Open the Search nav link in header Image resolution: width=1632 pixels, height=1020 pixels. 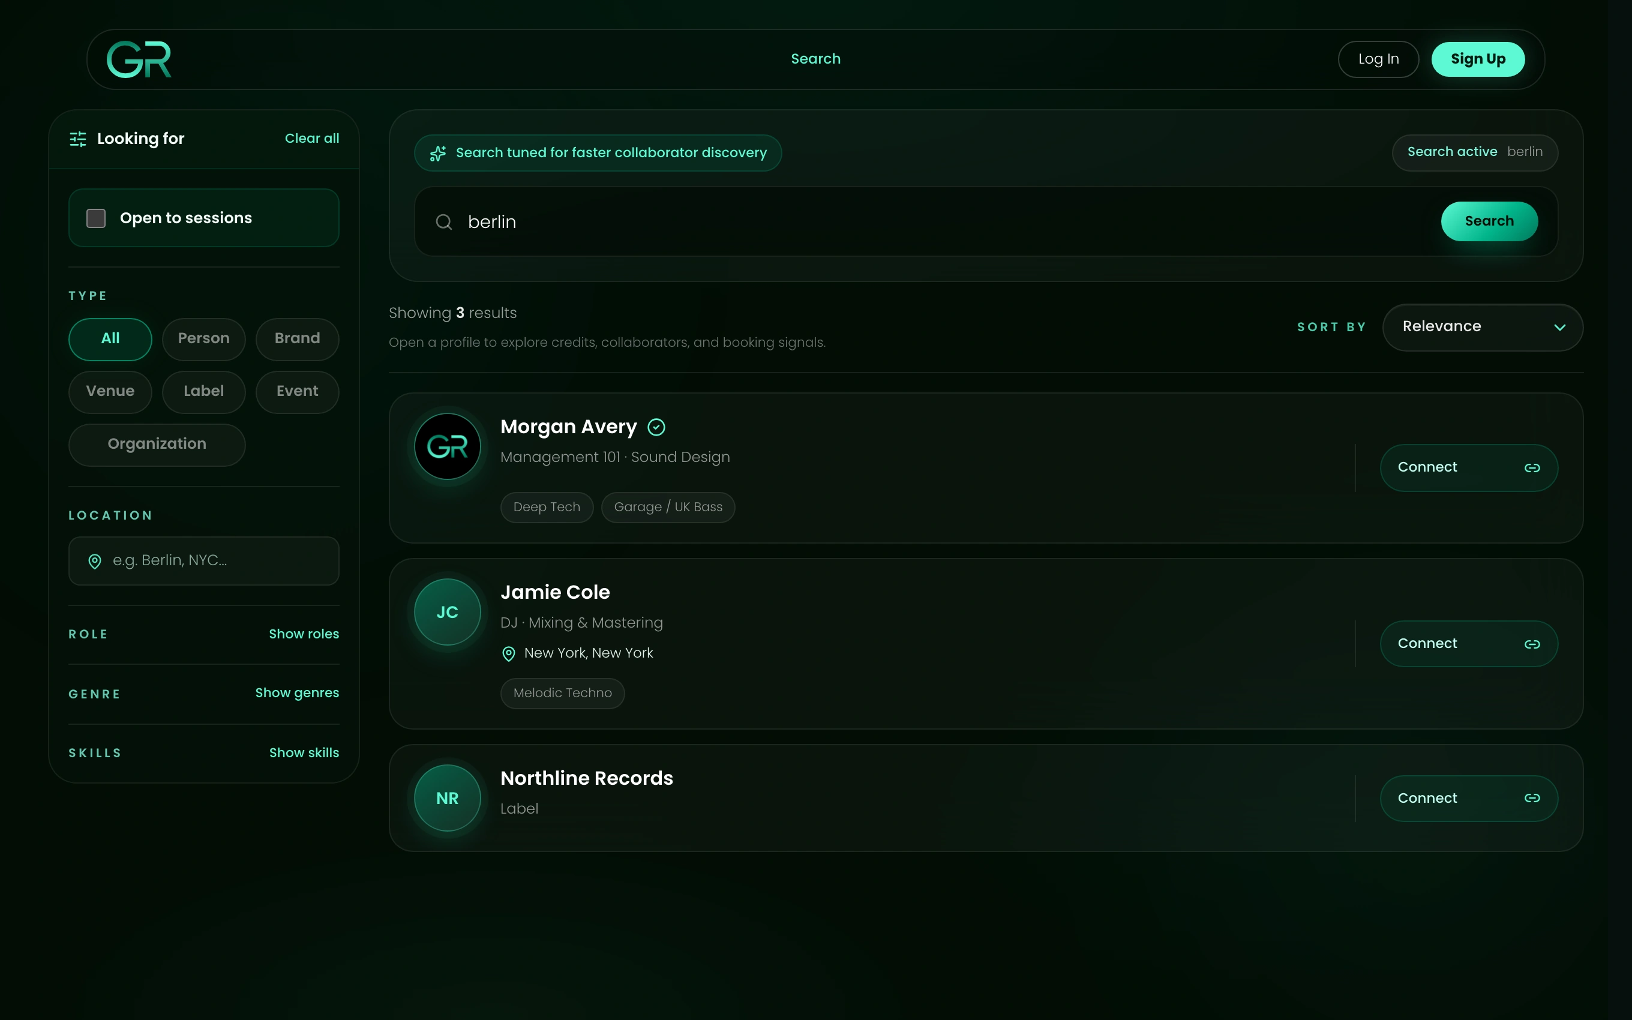[815, 59]
